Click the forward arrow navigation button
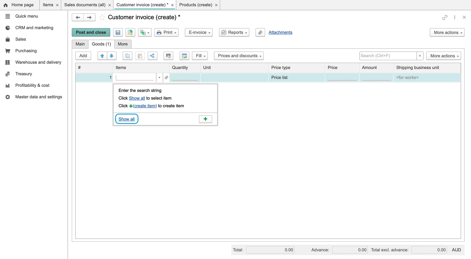 (89, 17)
